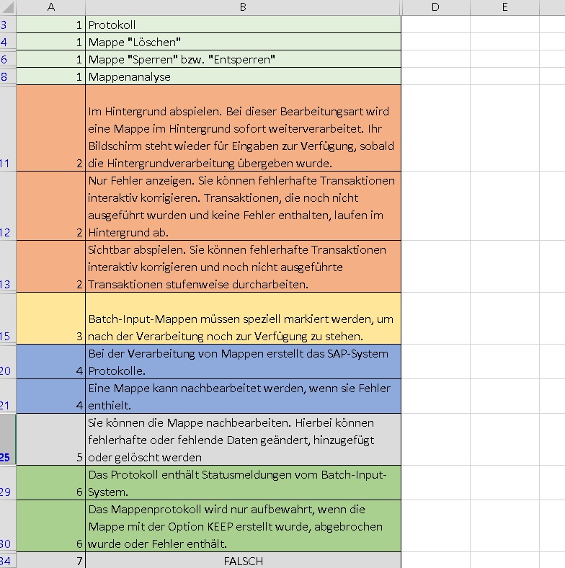Click empty cell D11
Image resolution: width=565 pixels, height=568 pixels.
(x=436, y=128)
